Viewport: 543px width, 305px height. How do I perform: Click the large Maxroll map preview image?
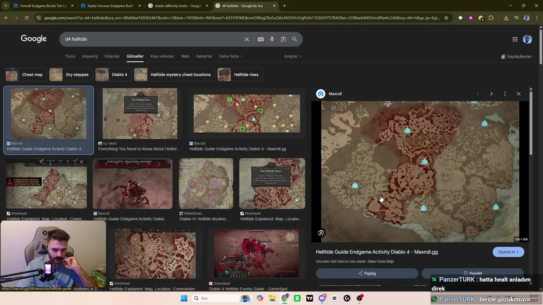(x=420, y=172)
